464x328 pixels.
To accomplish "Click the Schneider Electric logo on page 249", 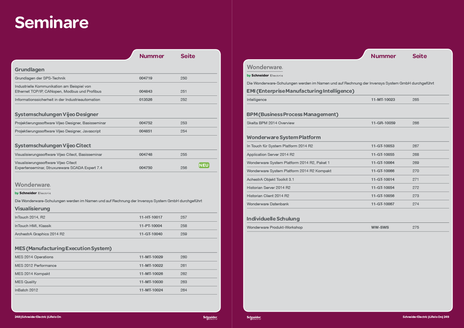I will tap(254, 317).
